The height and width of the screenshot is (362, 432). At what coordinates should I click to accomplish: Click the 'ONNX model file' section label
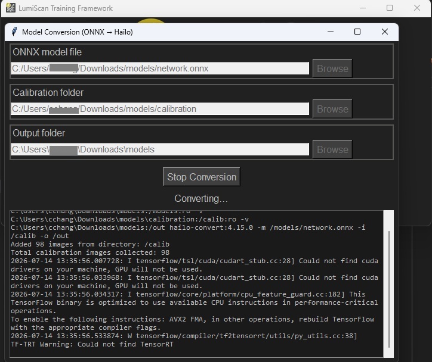pyautogui.click(x=47, y=52)
